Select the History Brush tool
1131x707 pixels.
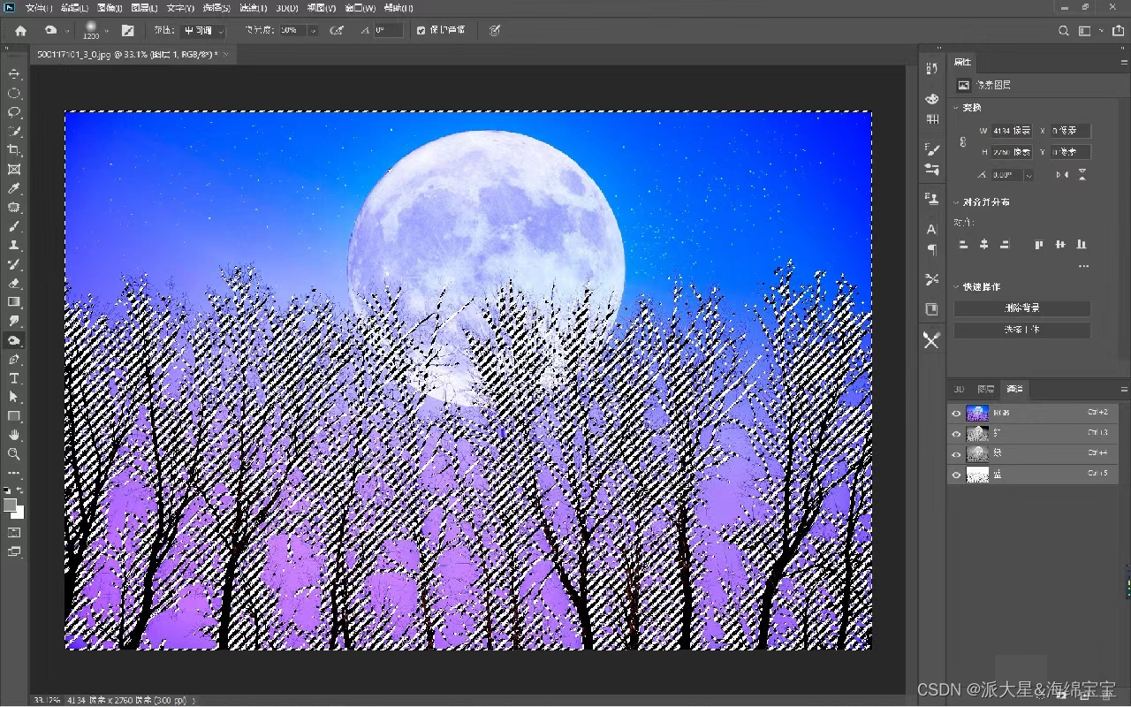pyautogui.click(x=14, y=264)
